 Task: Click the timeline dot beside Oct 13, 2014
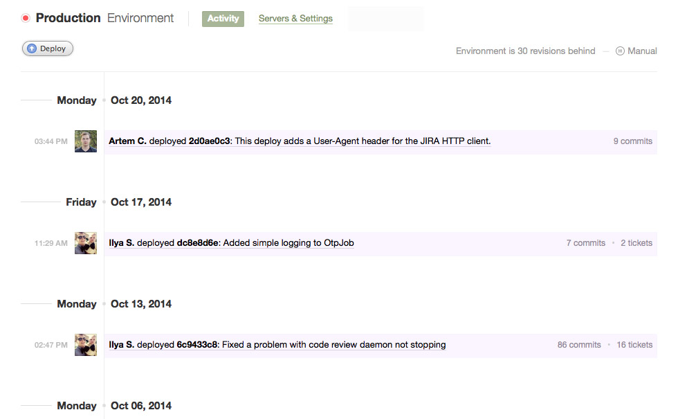coord(104,304)
